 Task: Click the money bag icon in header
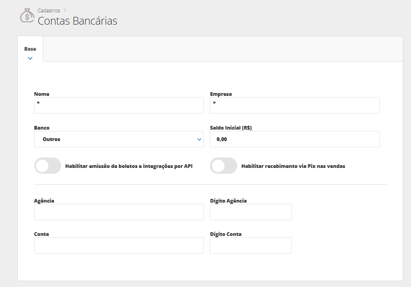point(27,16)
